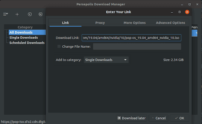Maximize the Enter Your Link dialog
This screenshot has height=124, width=202.
[180, 12]
